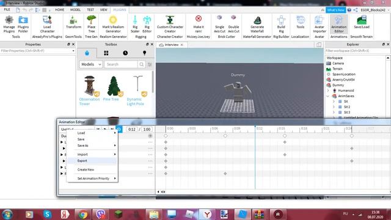Expand the Humanoid tree node

[328, 90]
